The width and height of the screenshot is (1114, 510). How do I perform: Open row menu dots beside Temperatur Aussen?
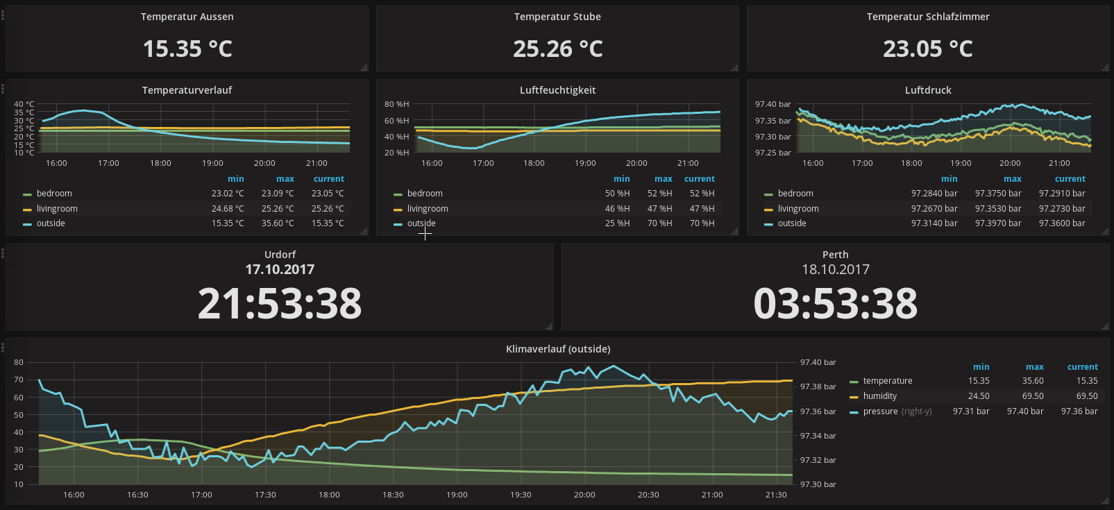(x=3, y=15)
